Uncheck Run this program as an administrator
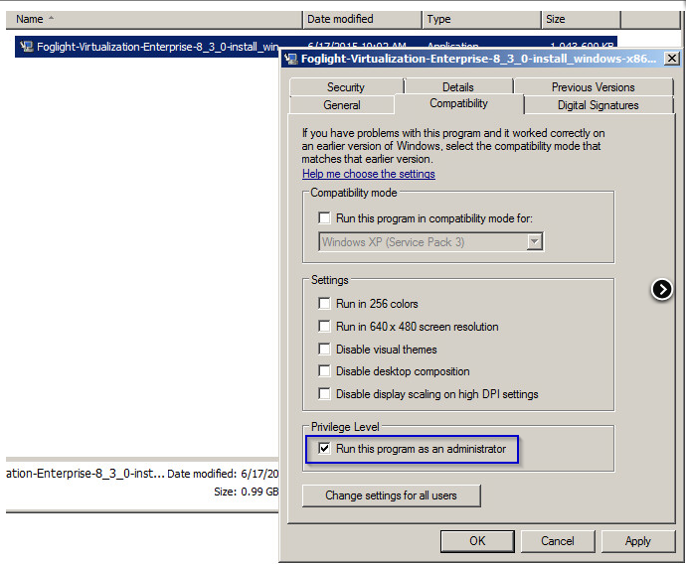 tap(324, 449)
